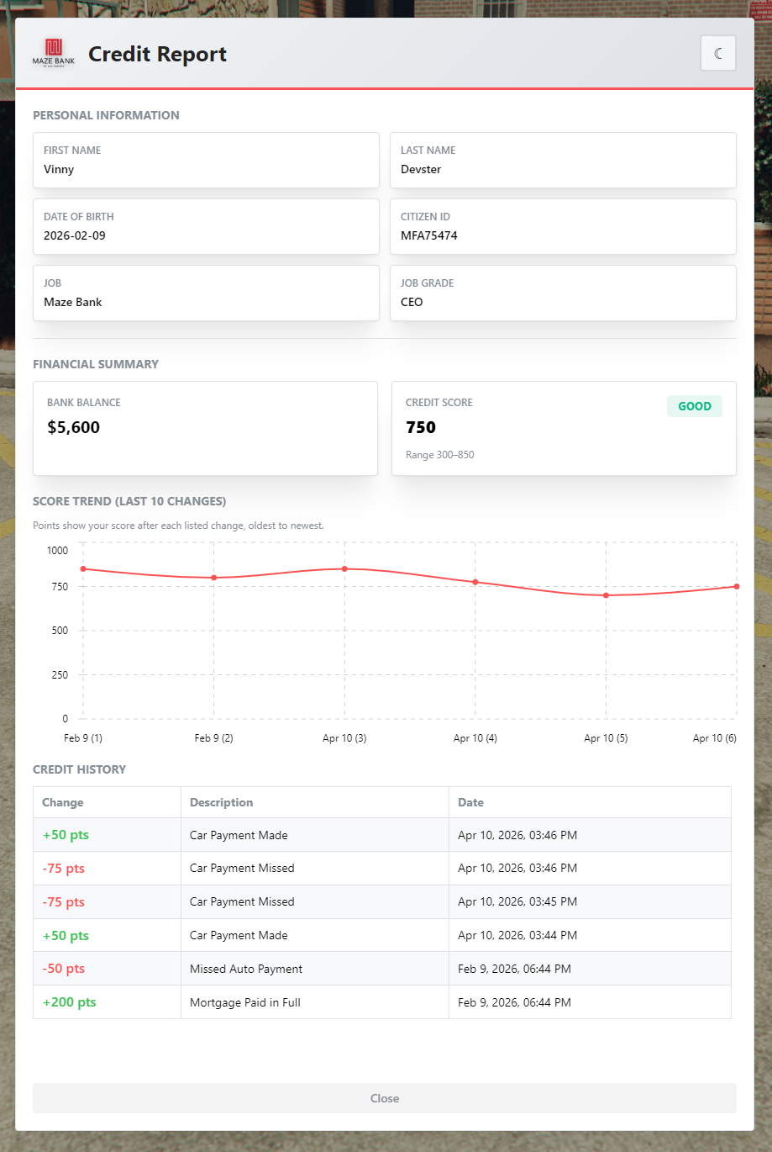Click -75 pts at 03:46 PM

(64, 869)
